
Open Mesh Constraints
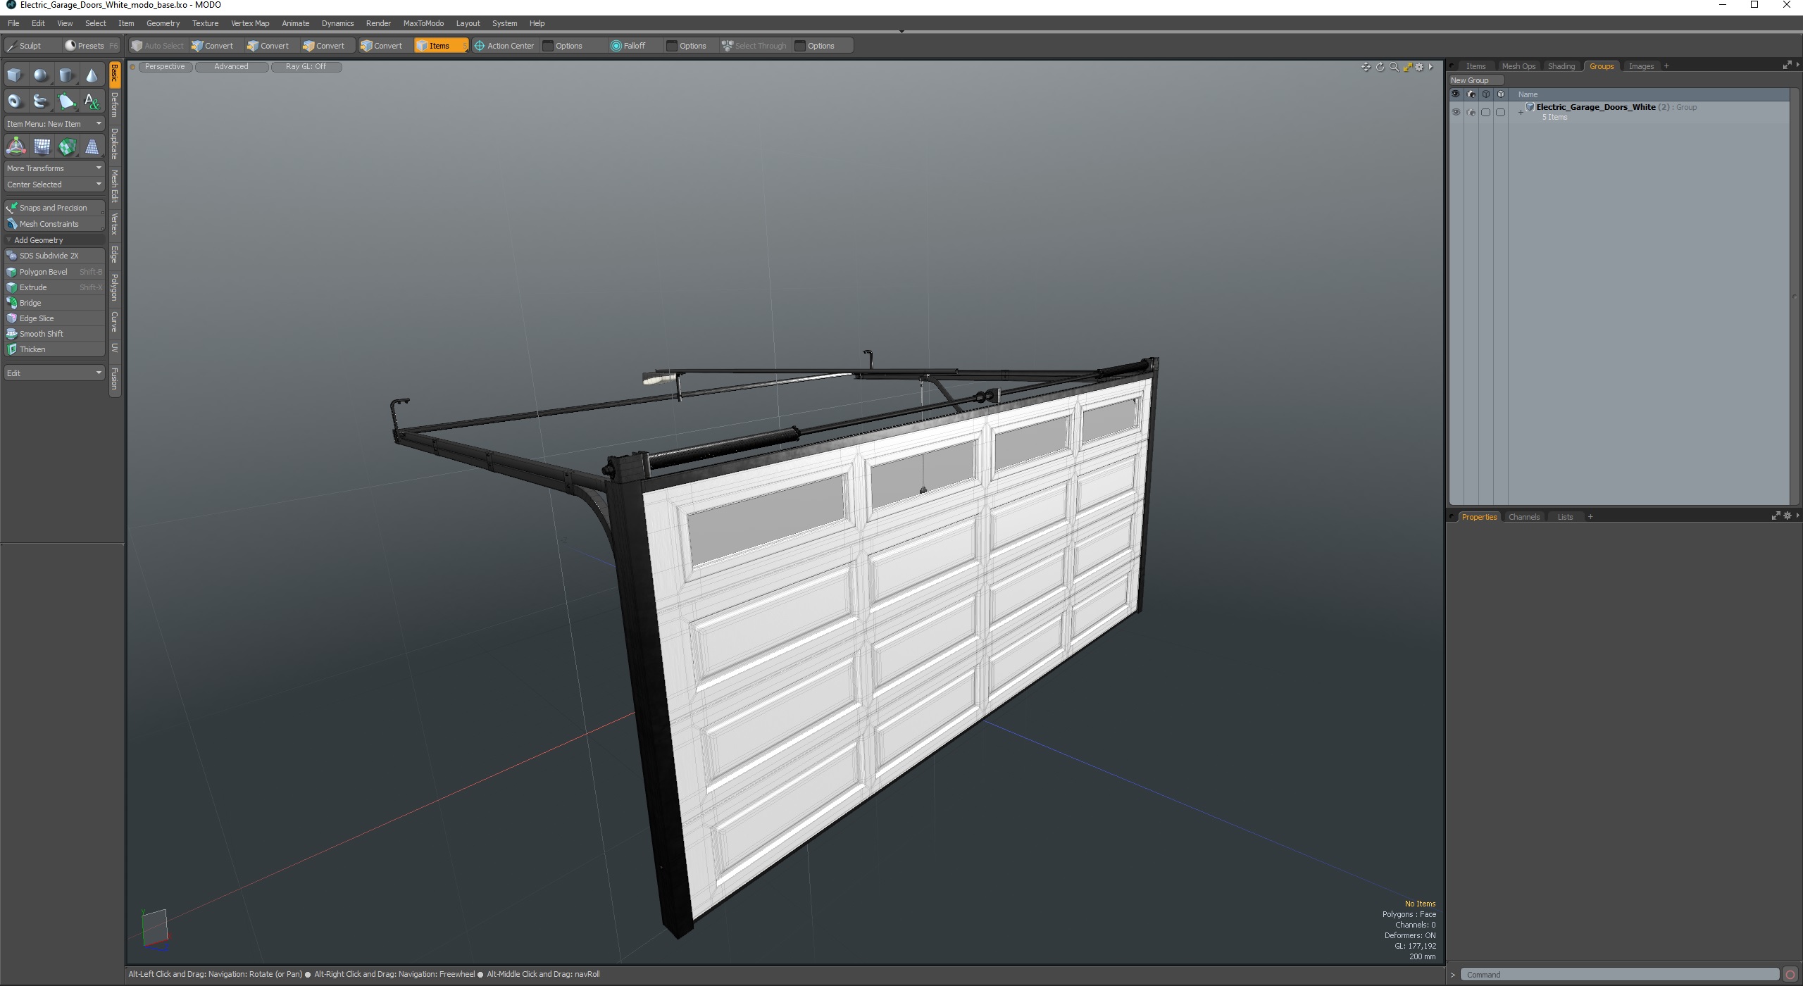[x=54, y=224]
